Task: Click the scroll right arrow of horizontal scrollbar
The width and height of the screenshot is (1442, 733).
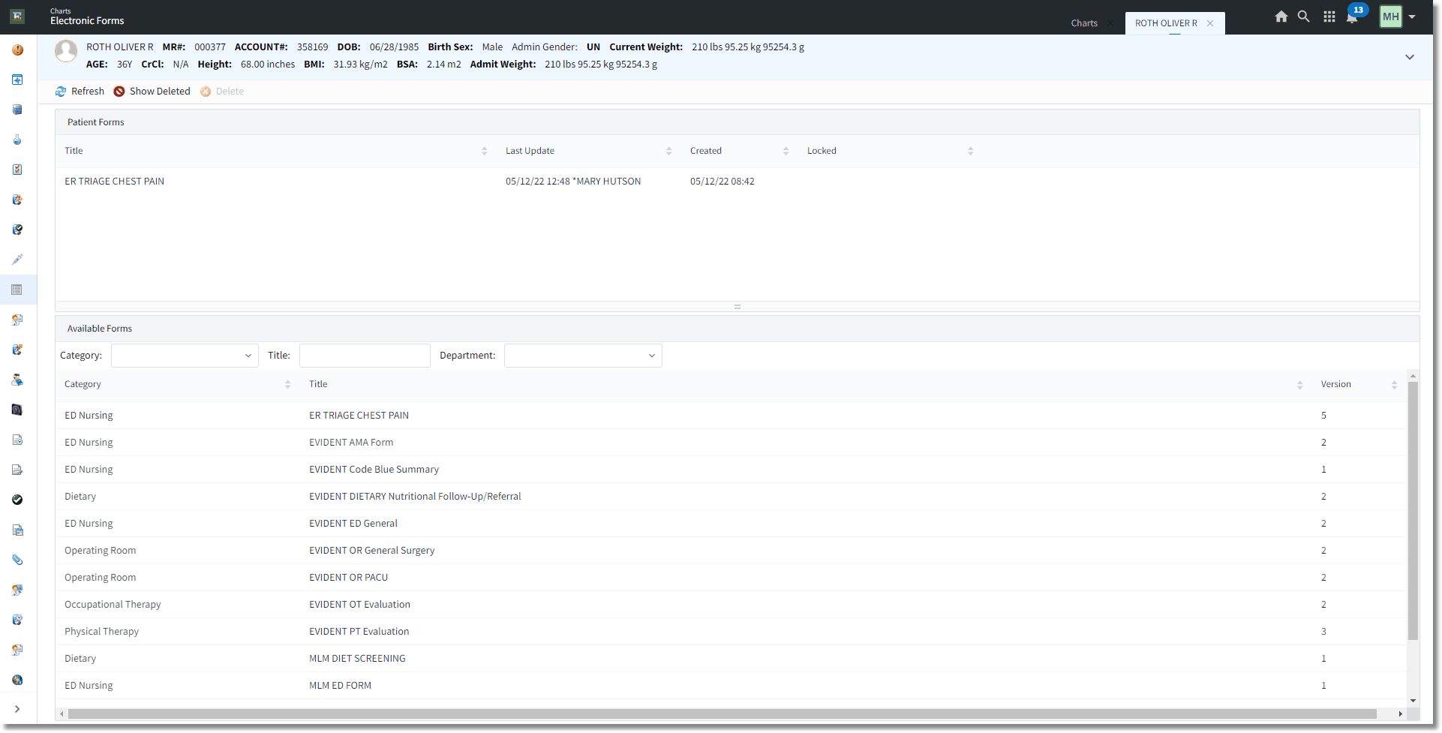Action: pos(1400,714)
